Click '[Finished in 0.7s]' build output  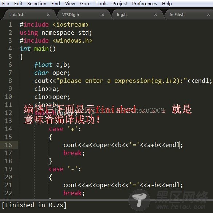coord(34,205)
